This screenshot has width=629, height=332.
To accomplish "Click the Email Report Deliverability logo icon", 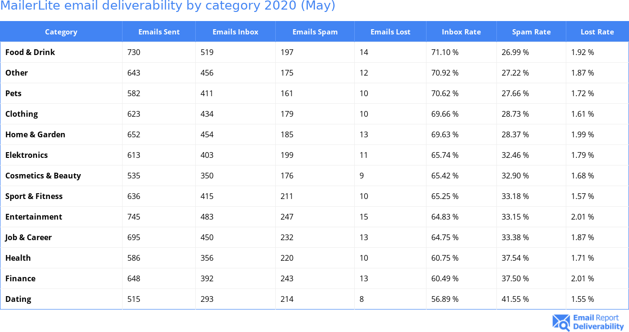I will pyautogui.click(x=561, y=322).
